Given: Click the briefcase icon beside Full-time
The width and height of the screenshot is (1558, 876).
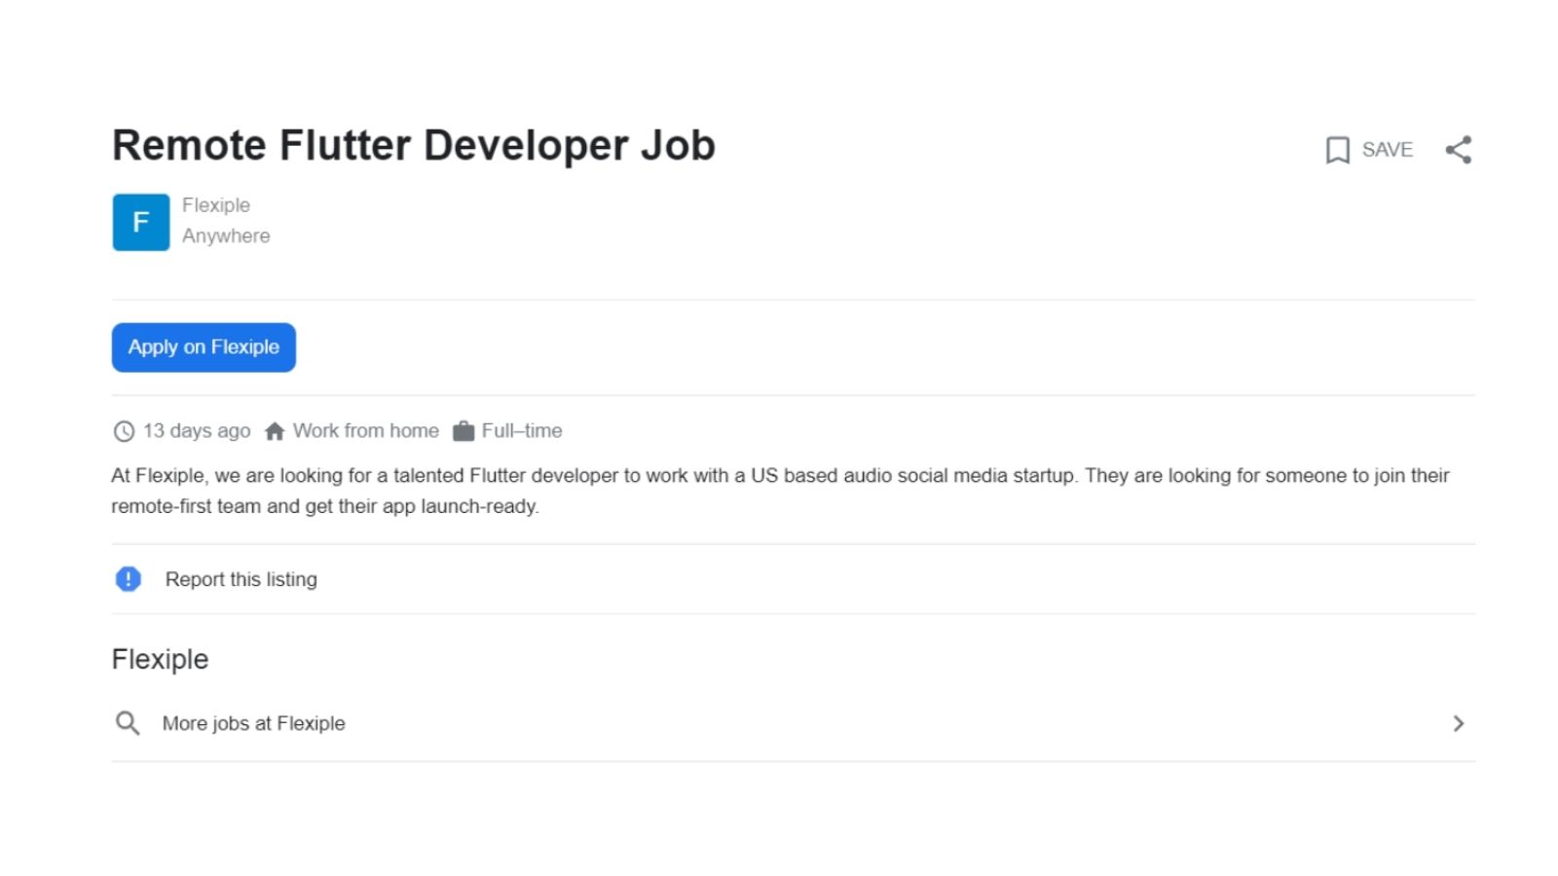Looking at the screenshot, I should coord(464,431).
